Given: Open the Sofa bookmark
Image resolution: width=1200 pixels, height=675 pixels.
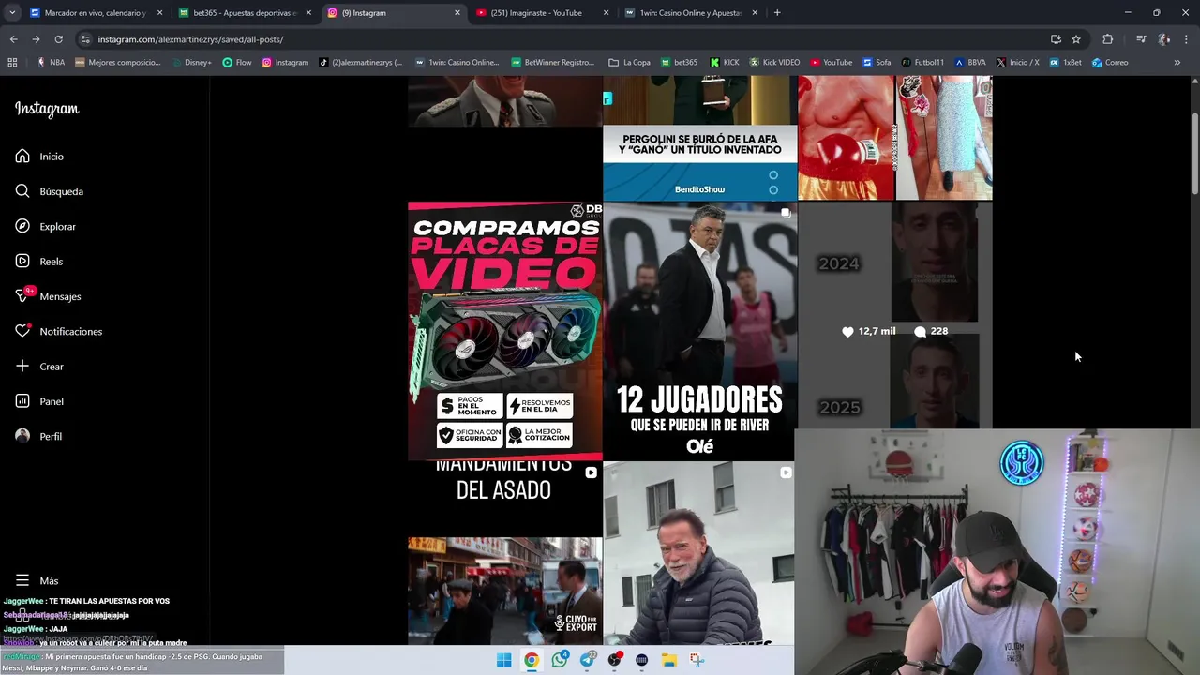Looking at the screenshot, I should point(877,63).
